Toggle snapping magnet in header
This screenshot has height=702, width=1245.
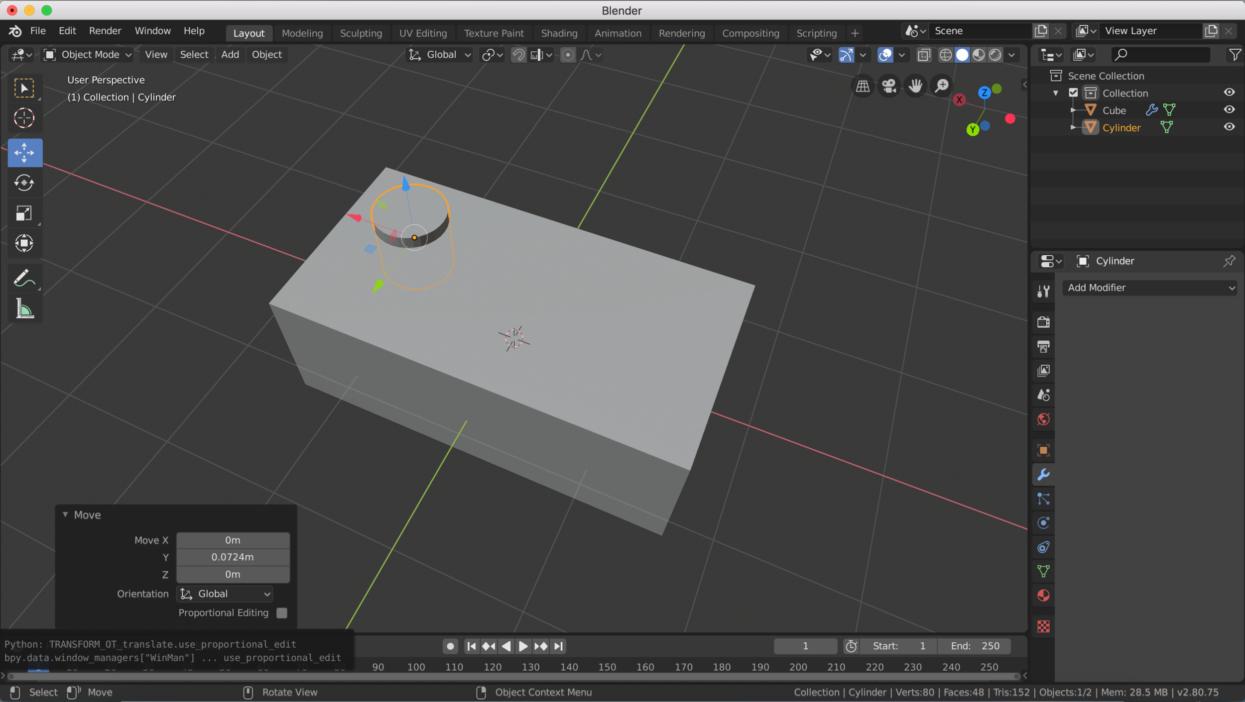click(518, 55)
